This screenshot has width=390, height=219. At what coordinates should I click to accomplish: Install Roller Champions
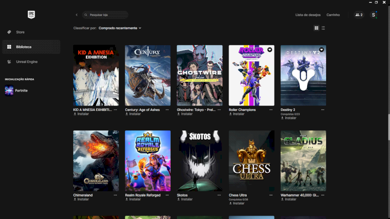pos(236,114)
